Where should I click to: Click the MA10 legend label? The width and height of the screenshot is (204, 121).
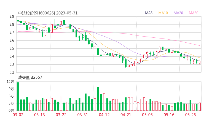tap(163, 13)
